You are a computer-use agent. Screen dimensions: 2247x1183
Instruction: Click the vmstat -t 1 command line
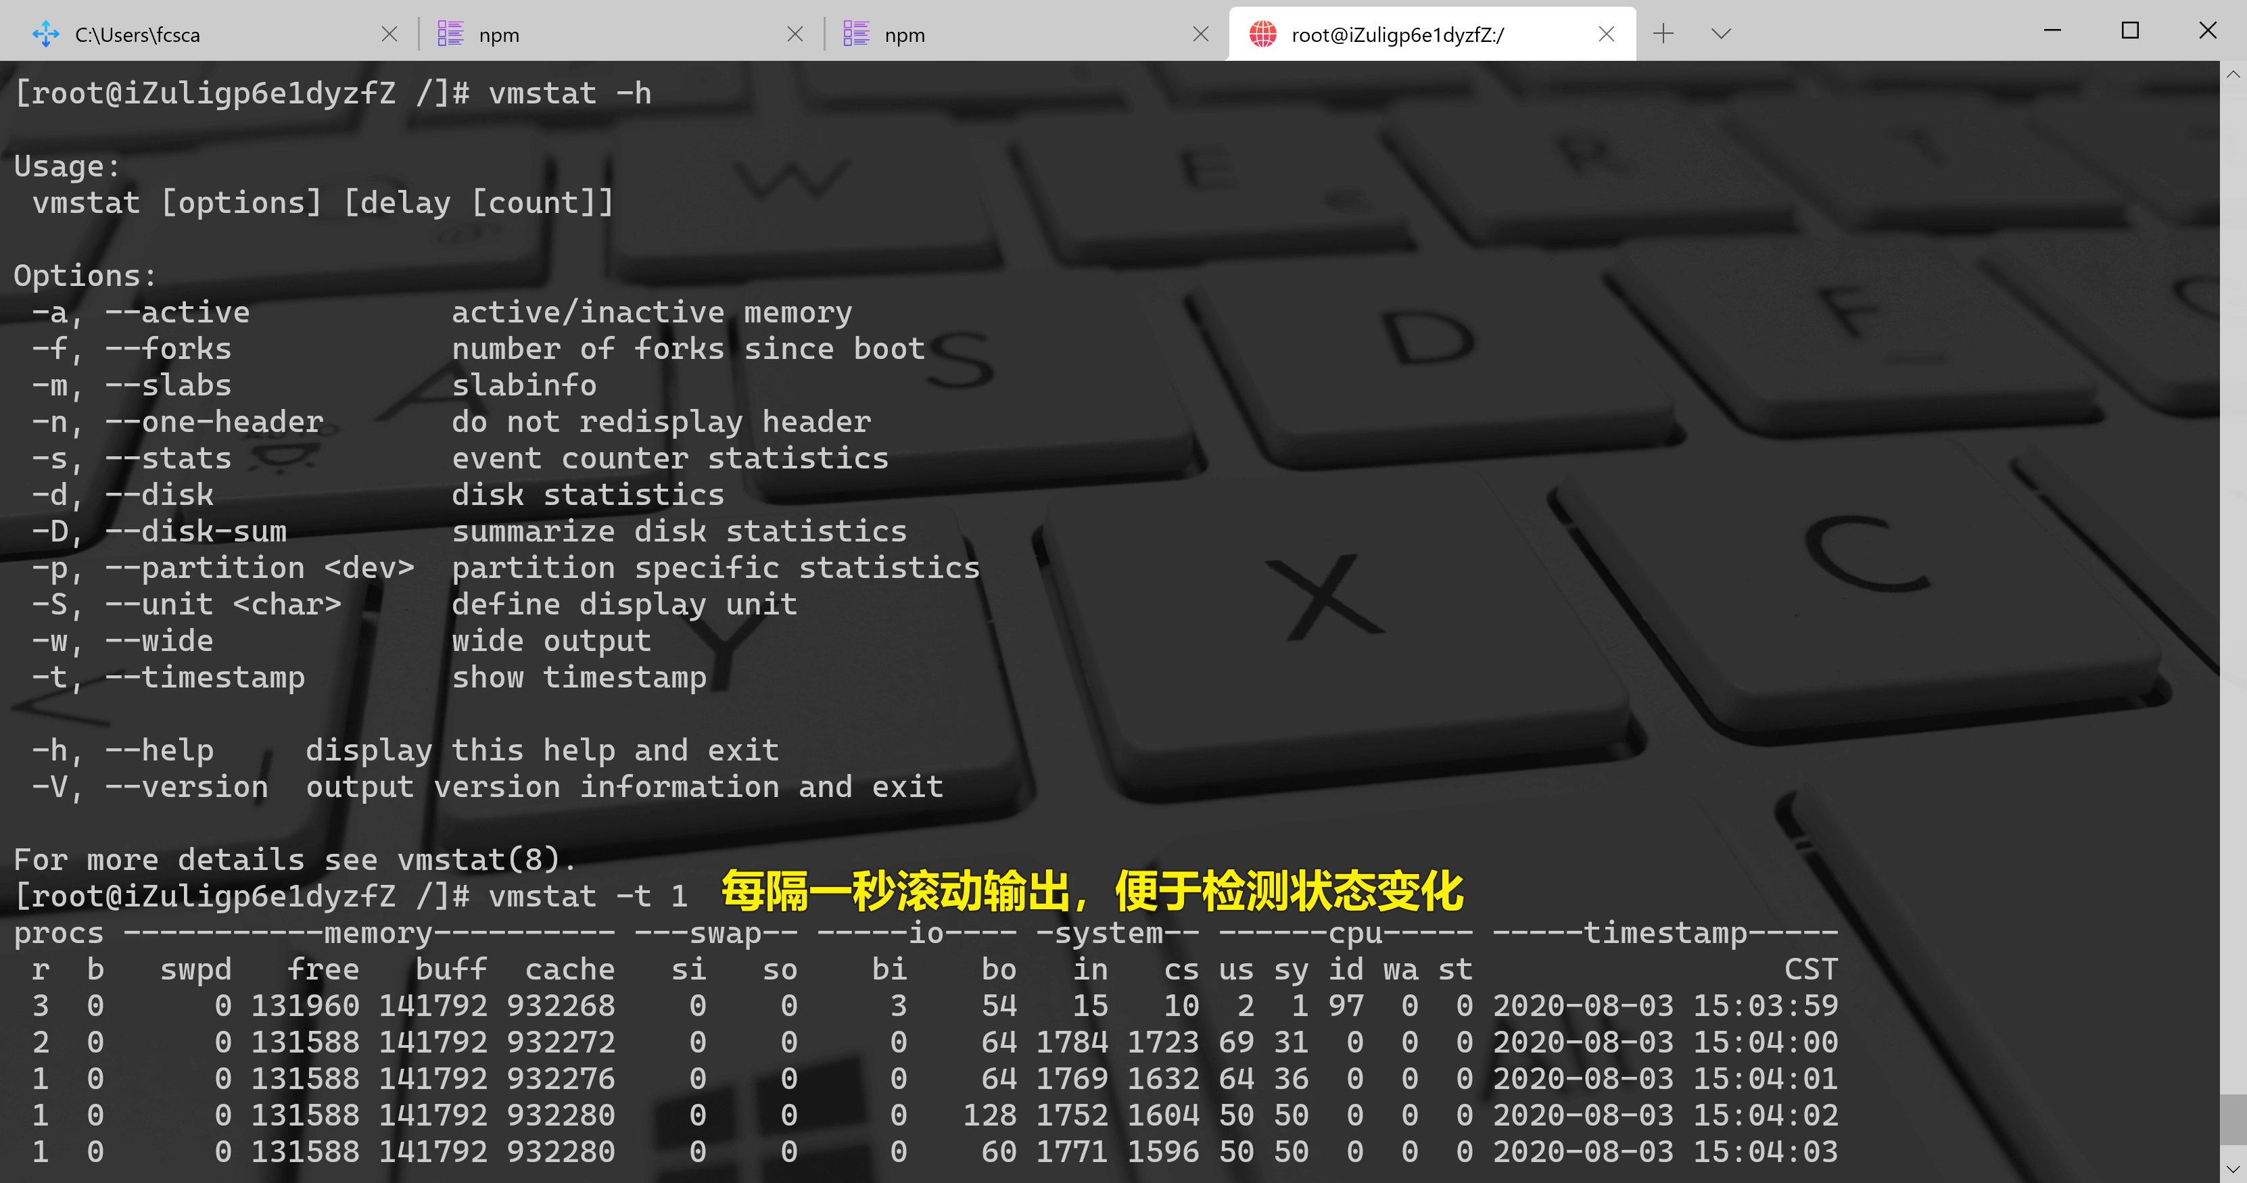(x=587, y=896)
